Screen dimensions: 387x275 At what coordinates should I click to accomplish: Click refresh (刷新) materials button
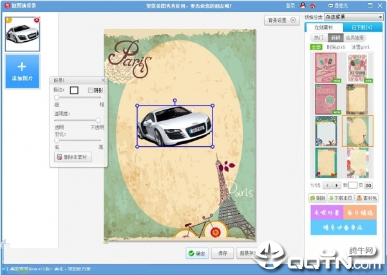319,198
